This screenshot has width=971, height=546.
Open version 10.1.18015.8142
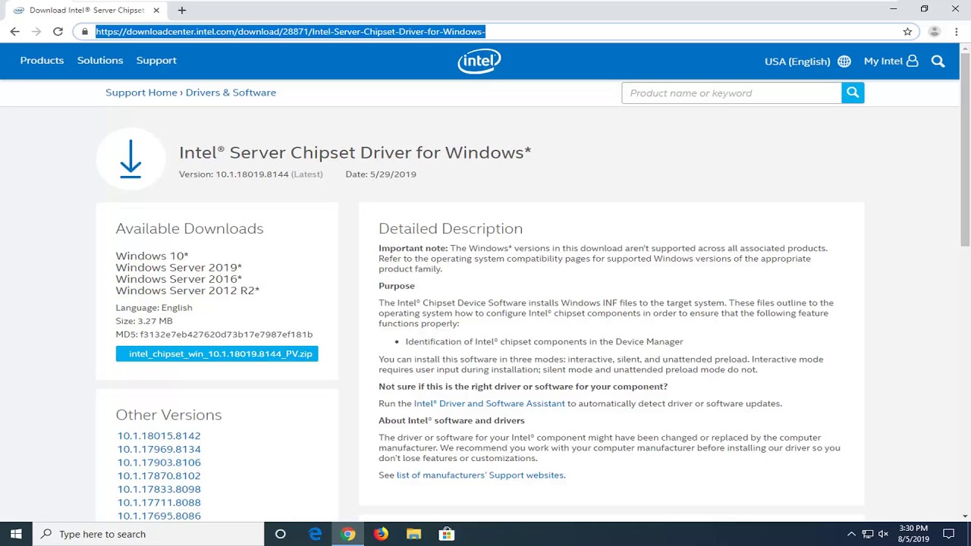tap(159, 436)
